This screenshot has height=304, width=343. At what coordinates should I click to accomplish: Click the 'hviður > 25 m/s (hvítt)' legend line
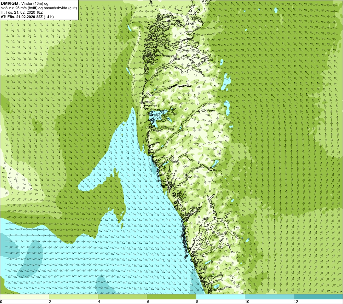(39, 8)
